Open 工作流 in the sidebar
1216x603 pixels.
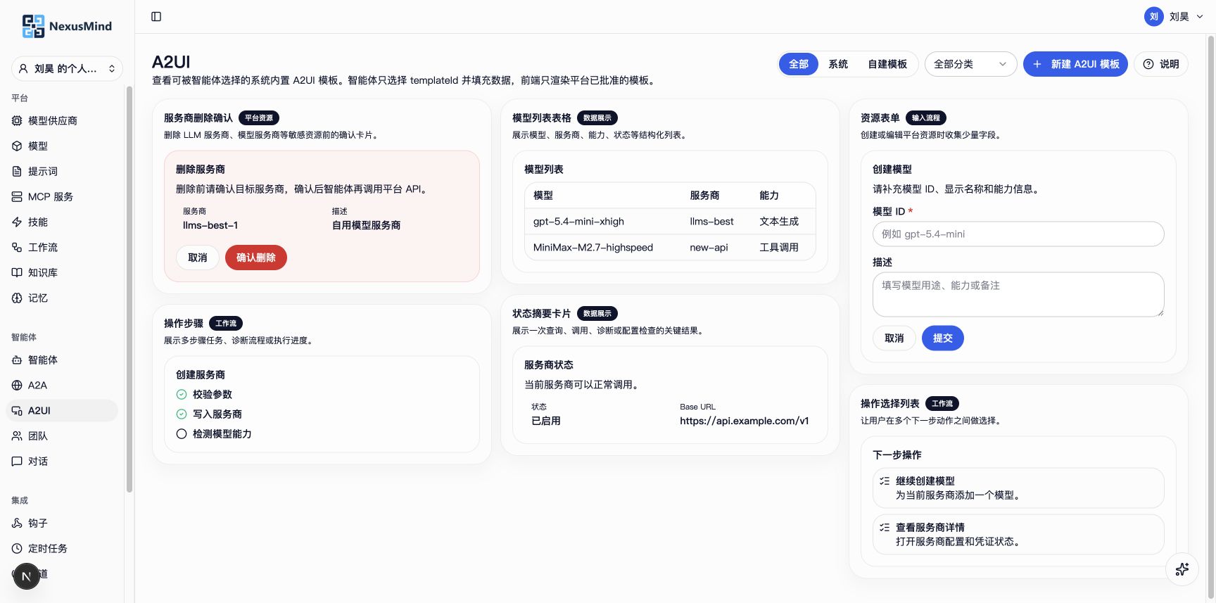[62, 247]
